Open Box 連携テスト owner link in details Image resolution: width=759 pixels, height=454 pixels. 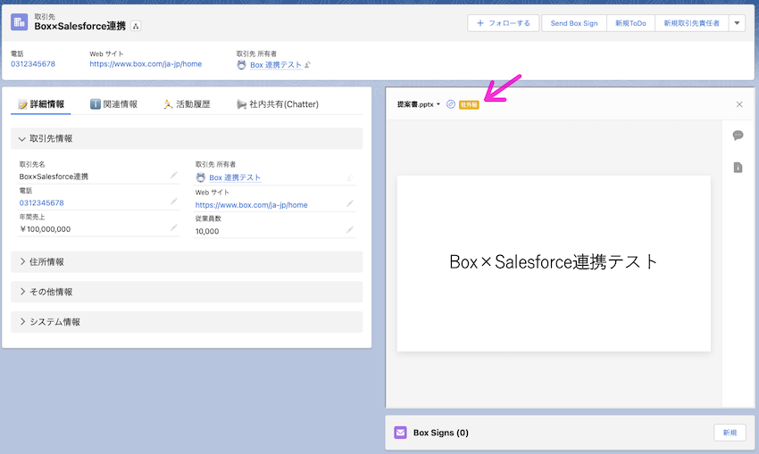(x=235, y=177)
